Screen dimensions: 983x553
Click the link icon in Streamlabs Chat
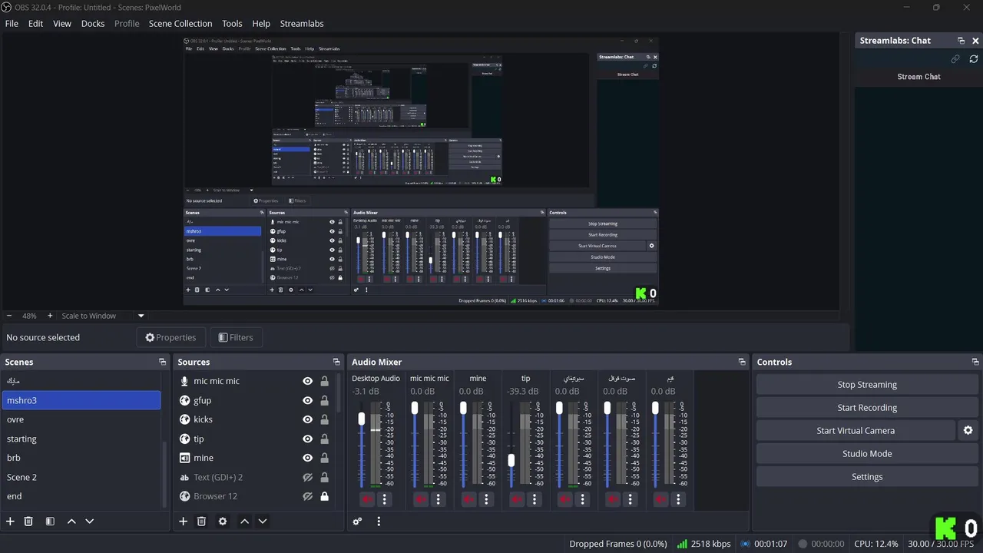click(x=955, y=58)
